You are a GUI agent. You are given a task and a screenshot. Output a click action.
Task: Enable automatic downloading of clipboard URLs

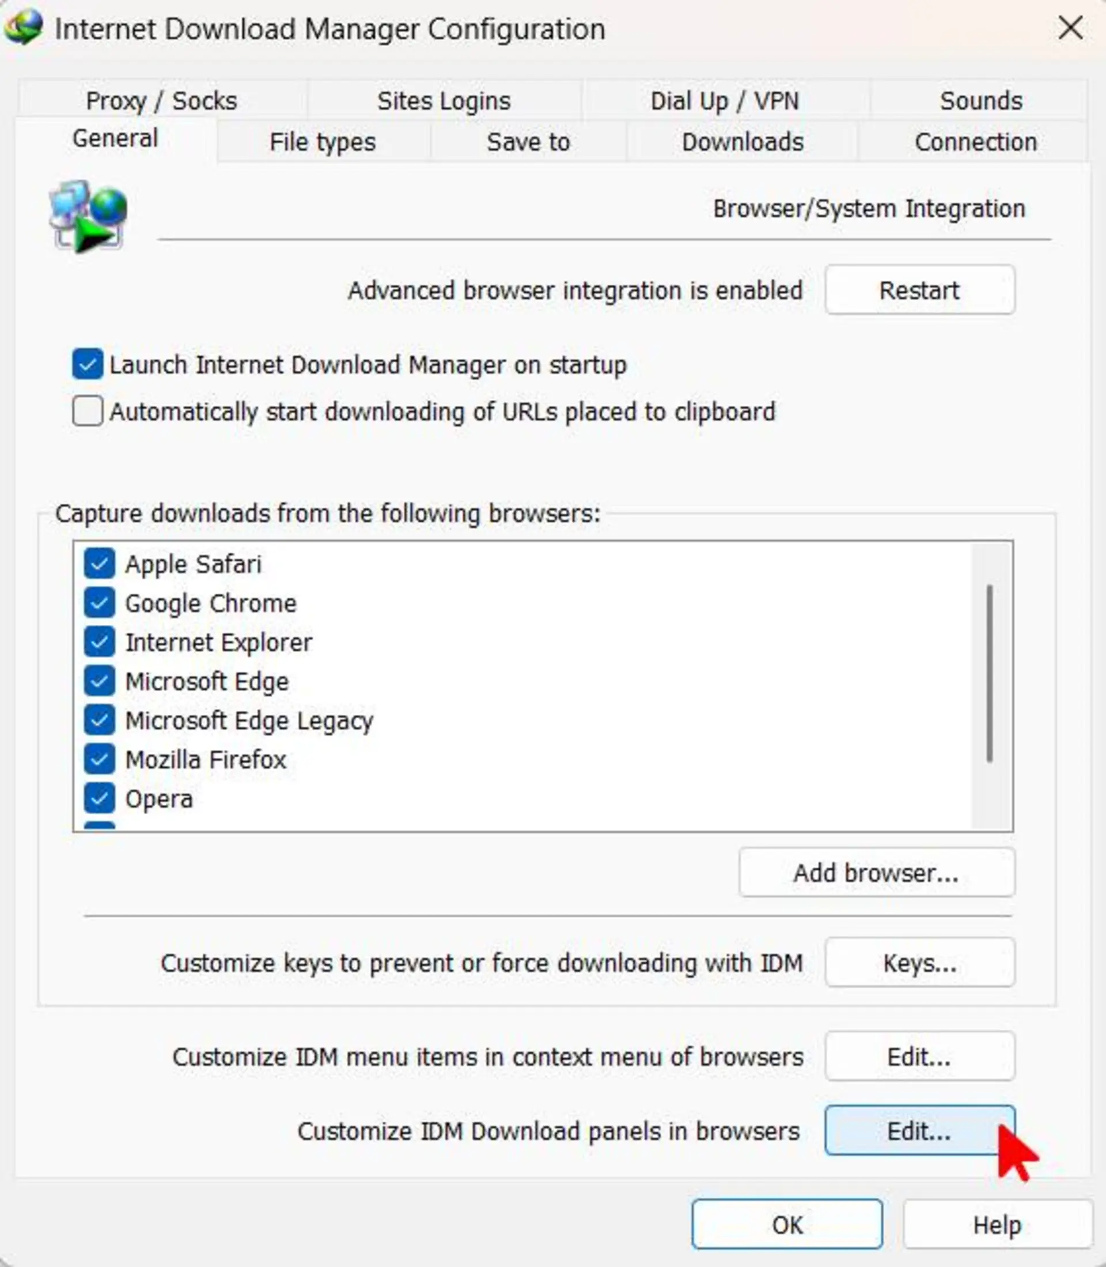[x=88, y=411]
